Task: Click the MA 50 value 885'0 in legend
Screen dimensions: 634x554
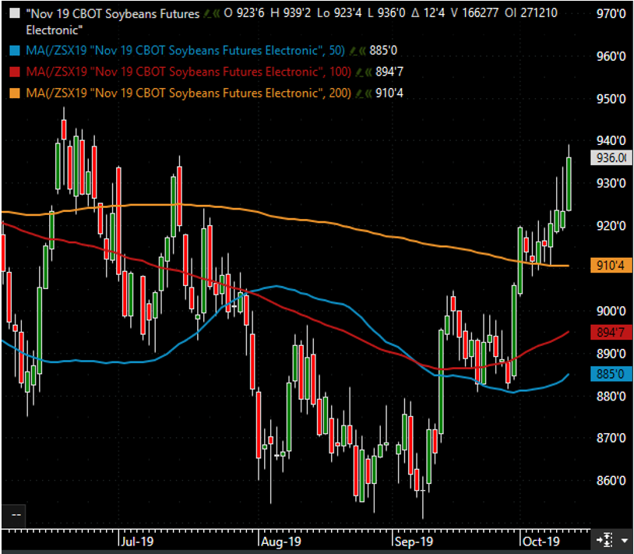Action: click(383, 51)
